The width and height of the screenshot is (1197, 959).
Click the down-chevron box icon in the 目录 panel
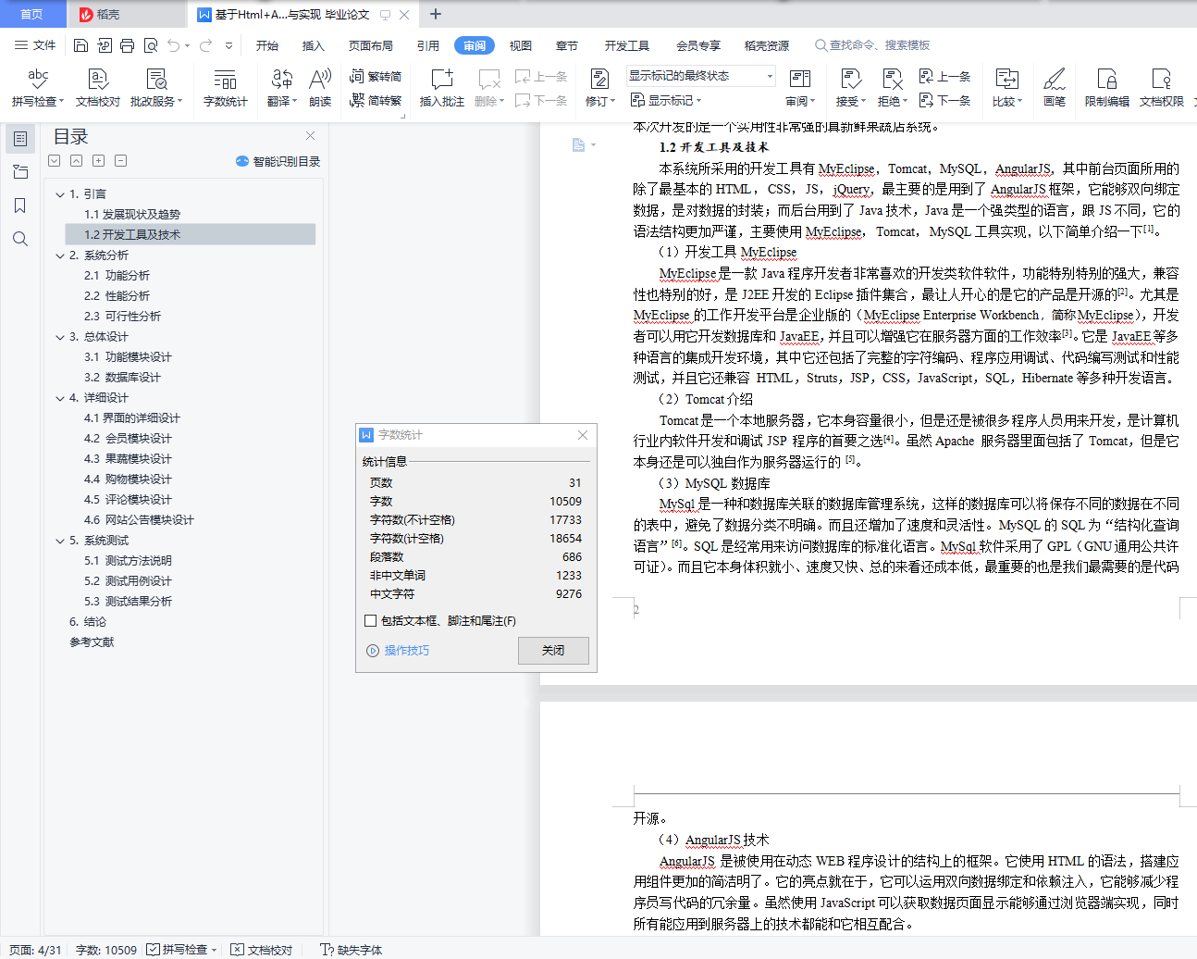tap(55, 161)
